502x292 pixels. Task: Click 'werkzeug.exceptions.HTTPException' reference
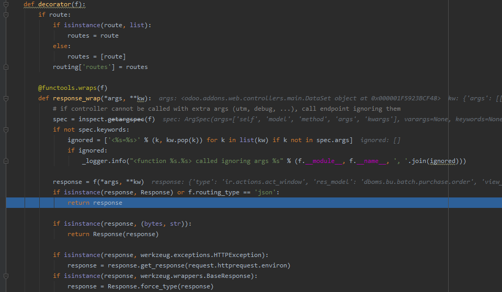[201, 255]
